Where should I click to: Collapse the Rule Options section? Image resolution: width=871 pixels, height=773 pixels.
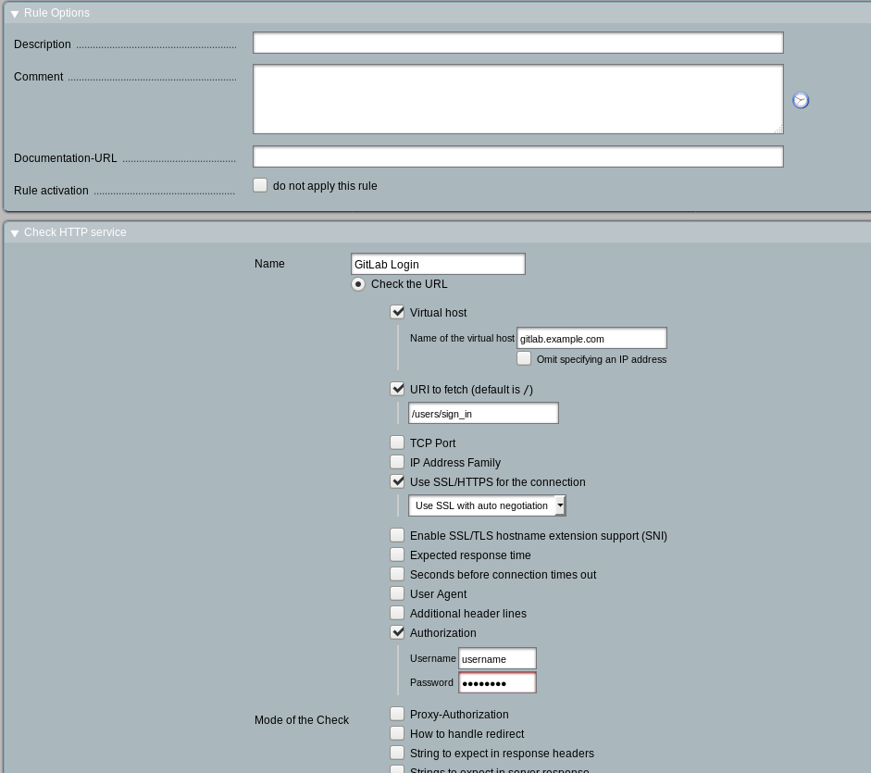pyautogui.click(x=15, y=14)
